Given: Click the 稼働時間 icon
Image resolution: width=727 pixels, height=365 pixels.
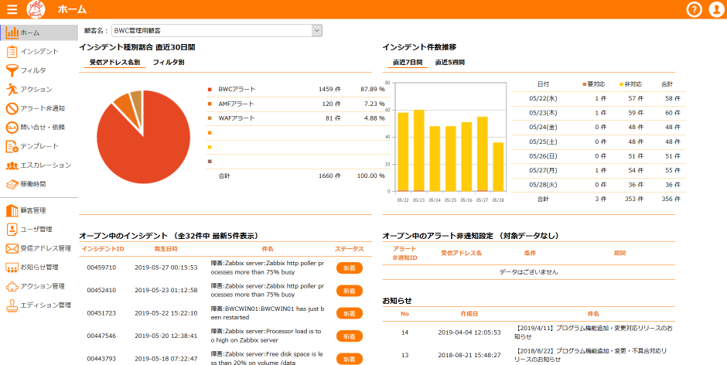Looking at the screenshot, I should (12, 184).
